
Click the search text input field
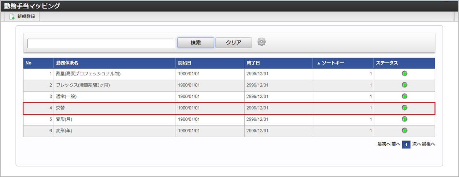[x=101, y=43]
